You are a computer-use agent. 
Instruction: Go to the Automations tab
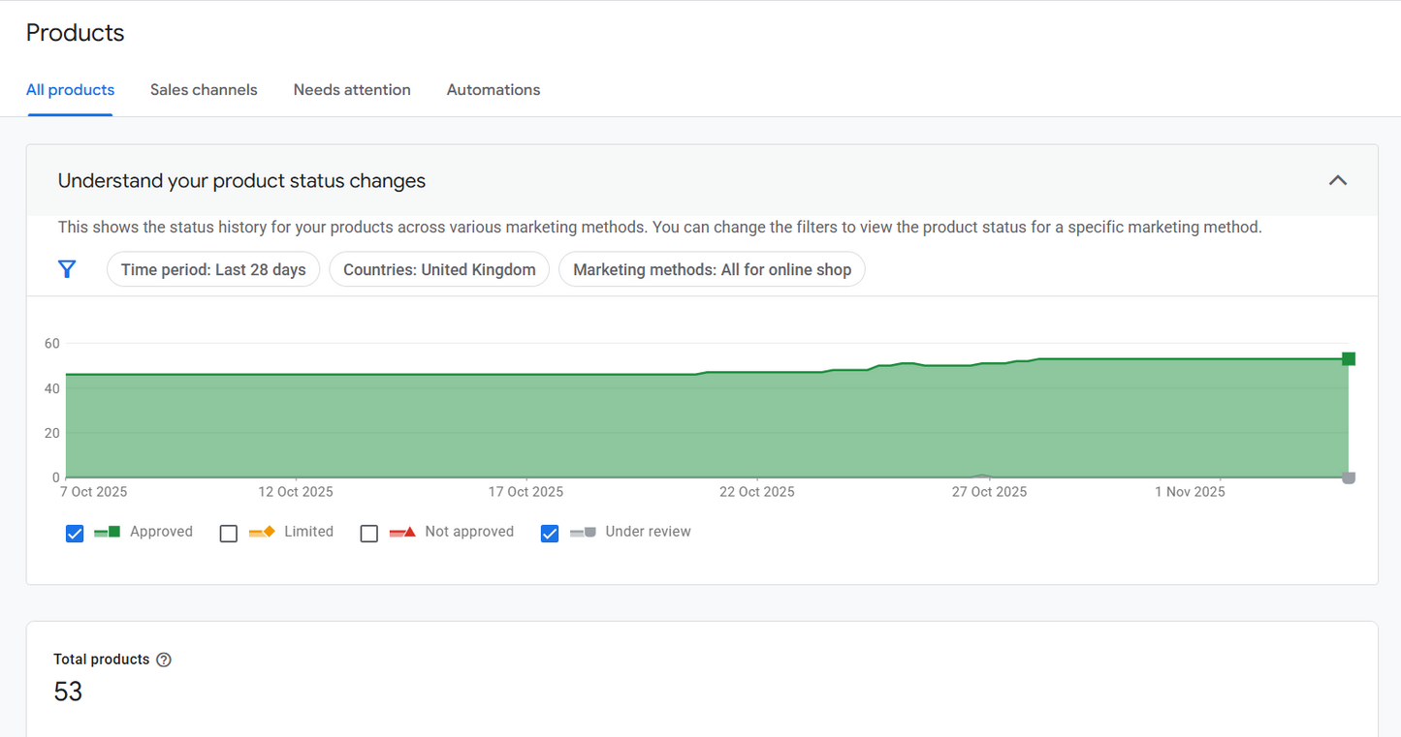[493, 89]
